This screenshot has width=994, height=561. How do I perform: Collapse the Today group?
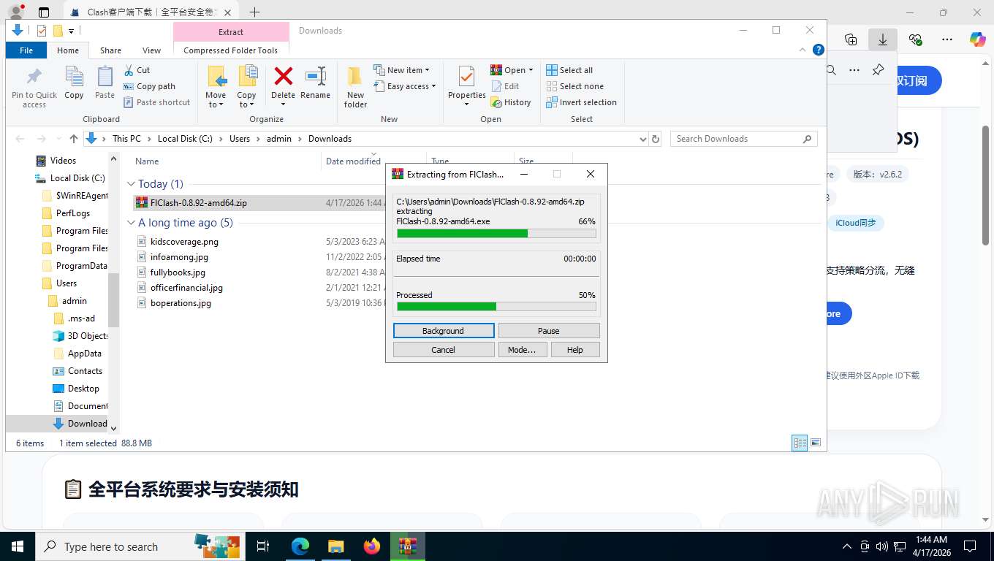click(x=132, y=184)
